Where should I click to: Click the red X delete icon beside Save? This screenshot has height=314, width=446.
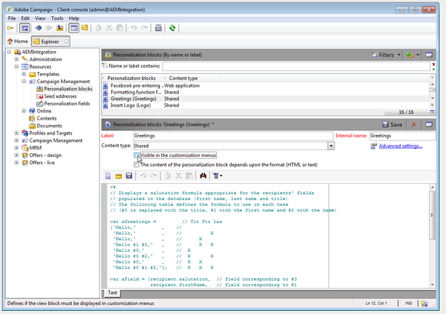click(414, 124)
